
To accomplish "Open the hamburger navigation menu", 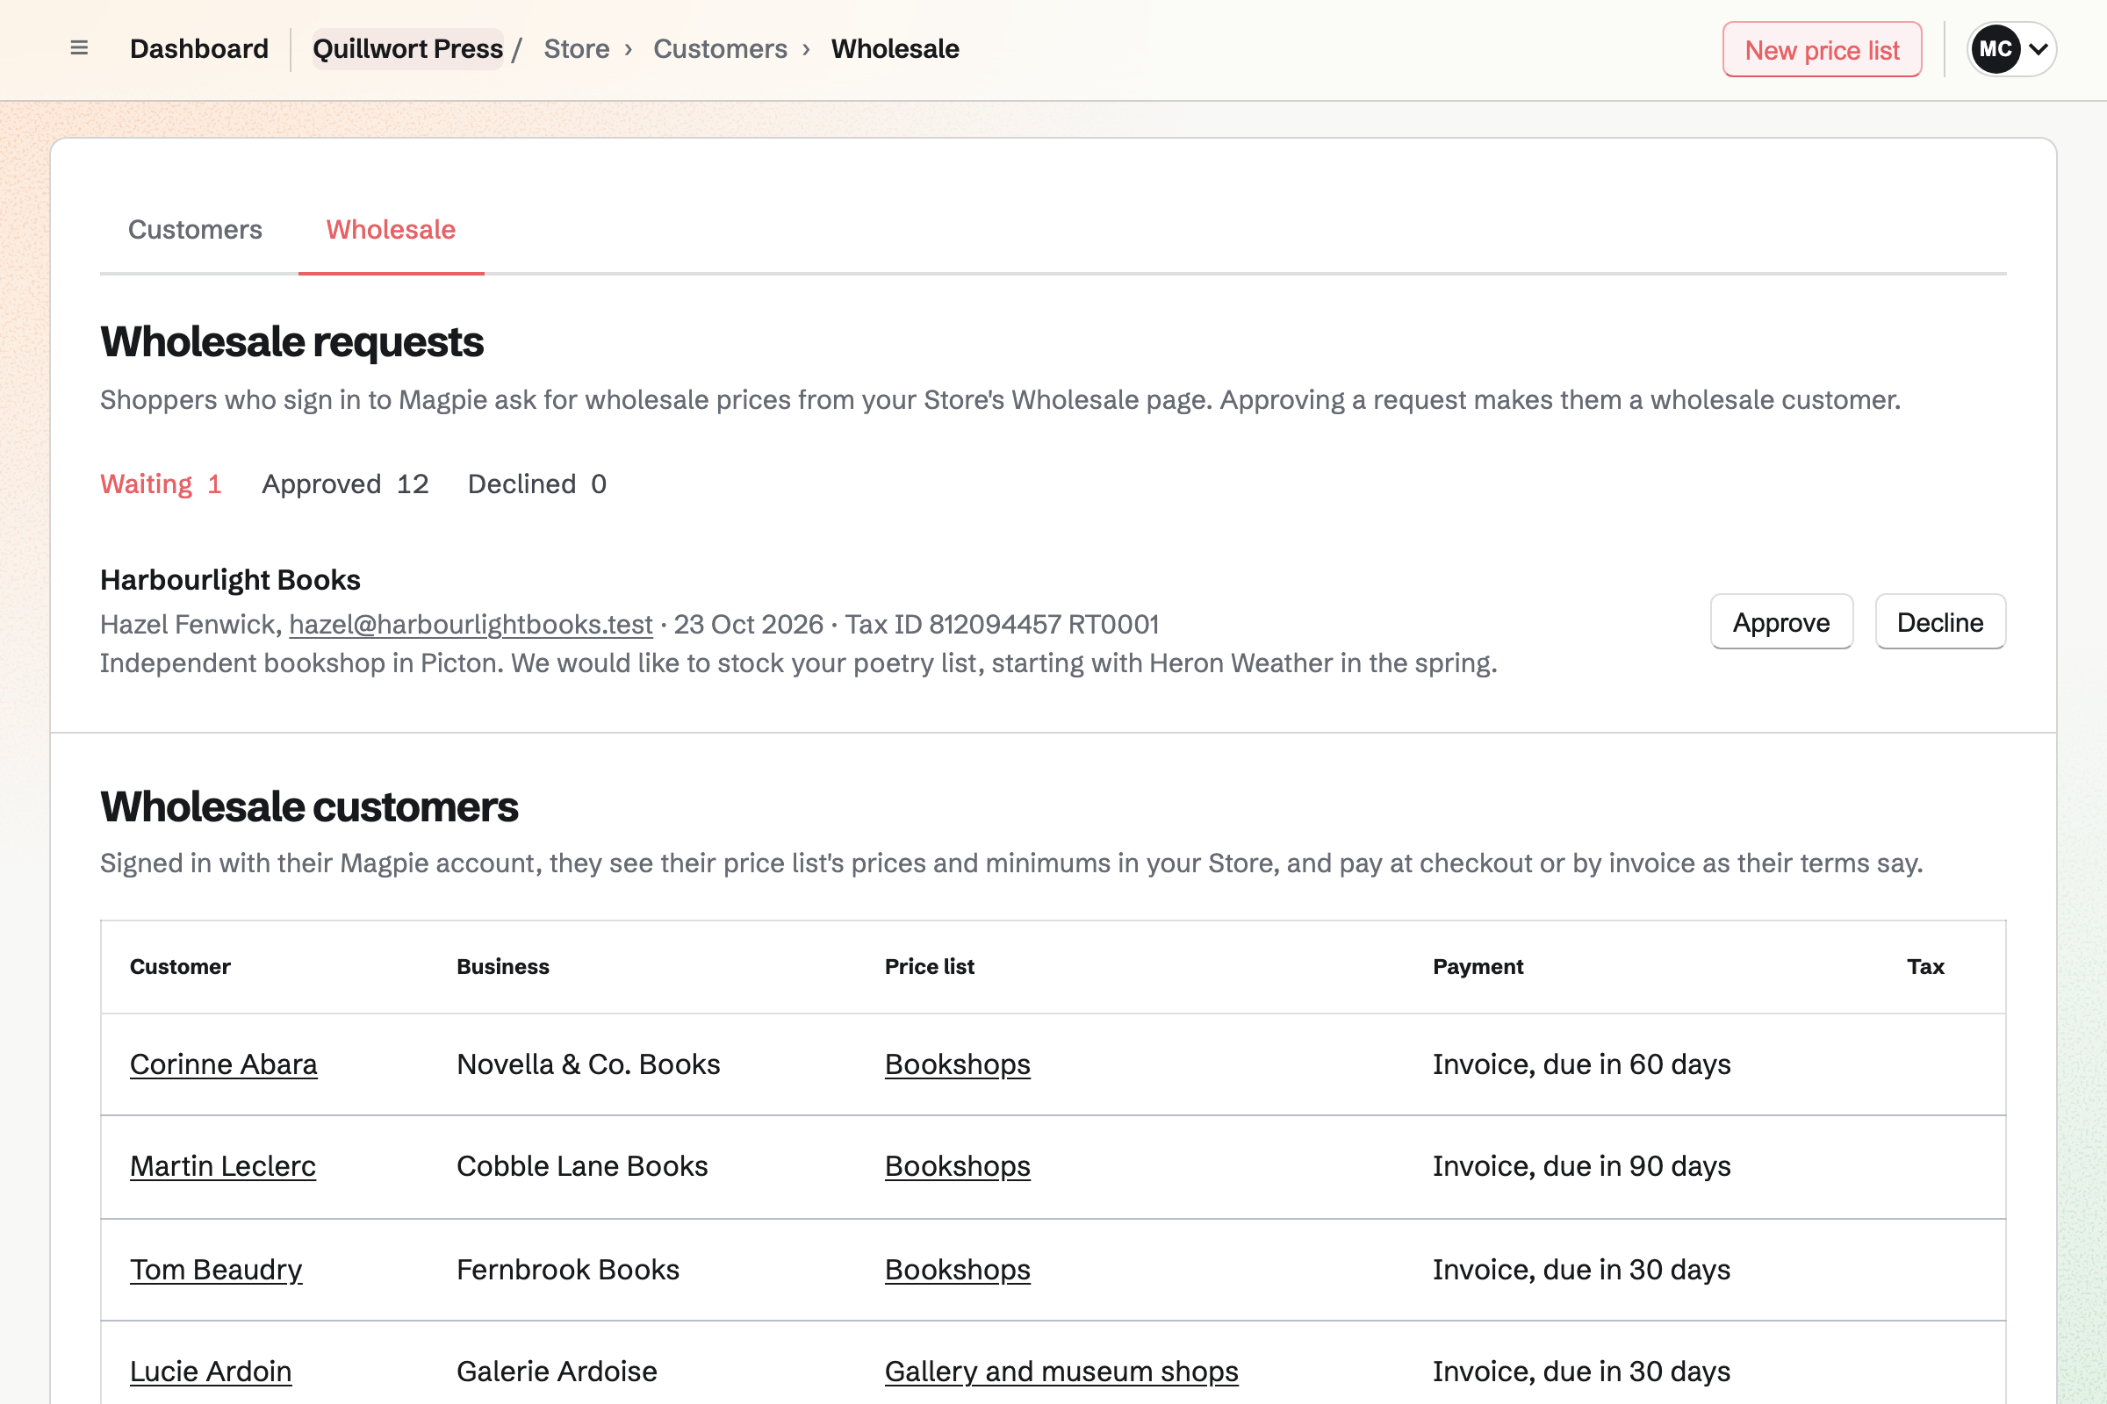I will pyautogui.click(x=79, y=48).
